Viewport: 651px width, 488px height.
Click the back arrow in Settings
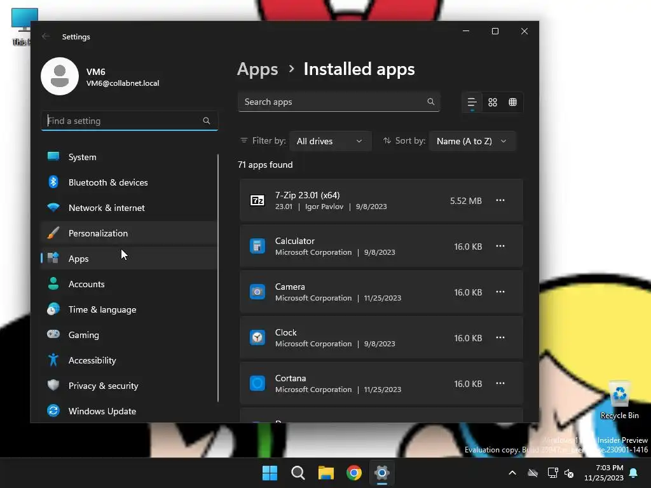coord(46,36)
